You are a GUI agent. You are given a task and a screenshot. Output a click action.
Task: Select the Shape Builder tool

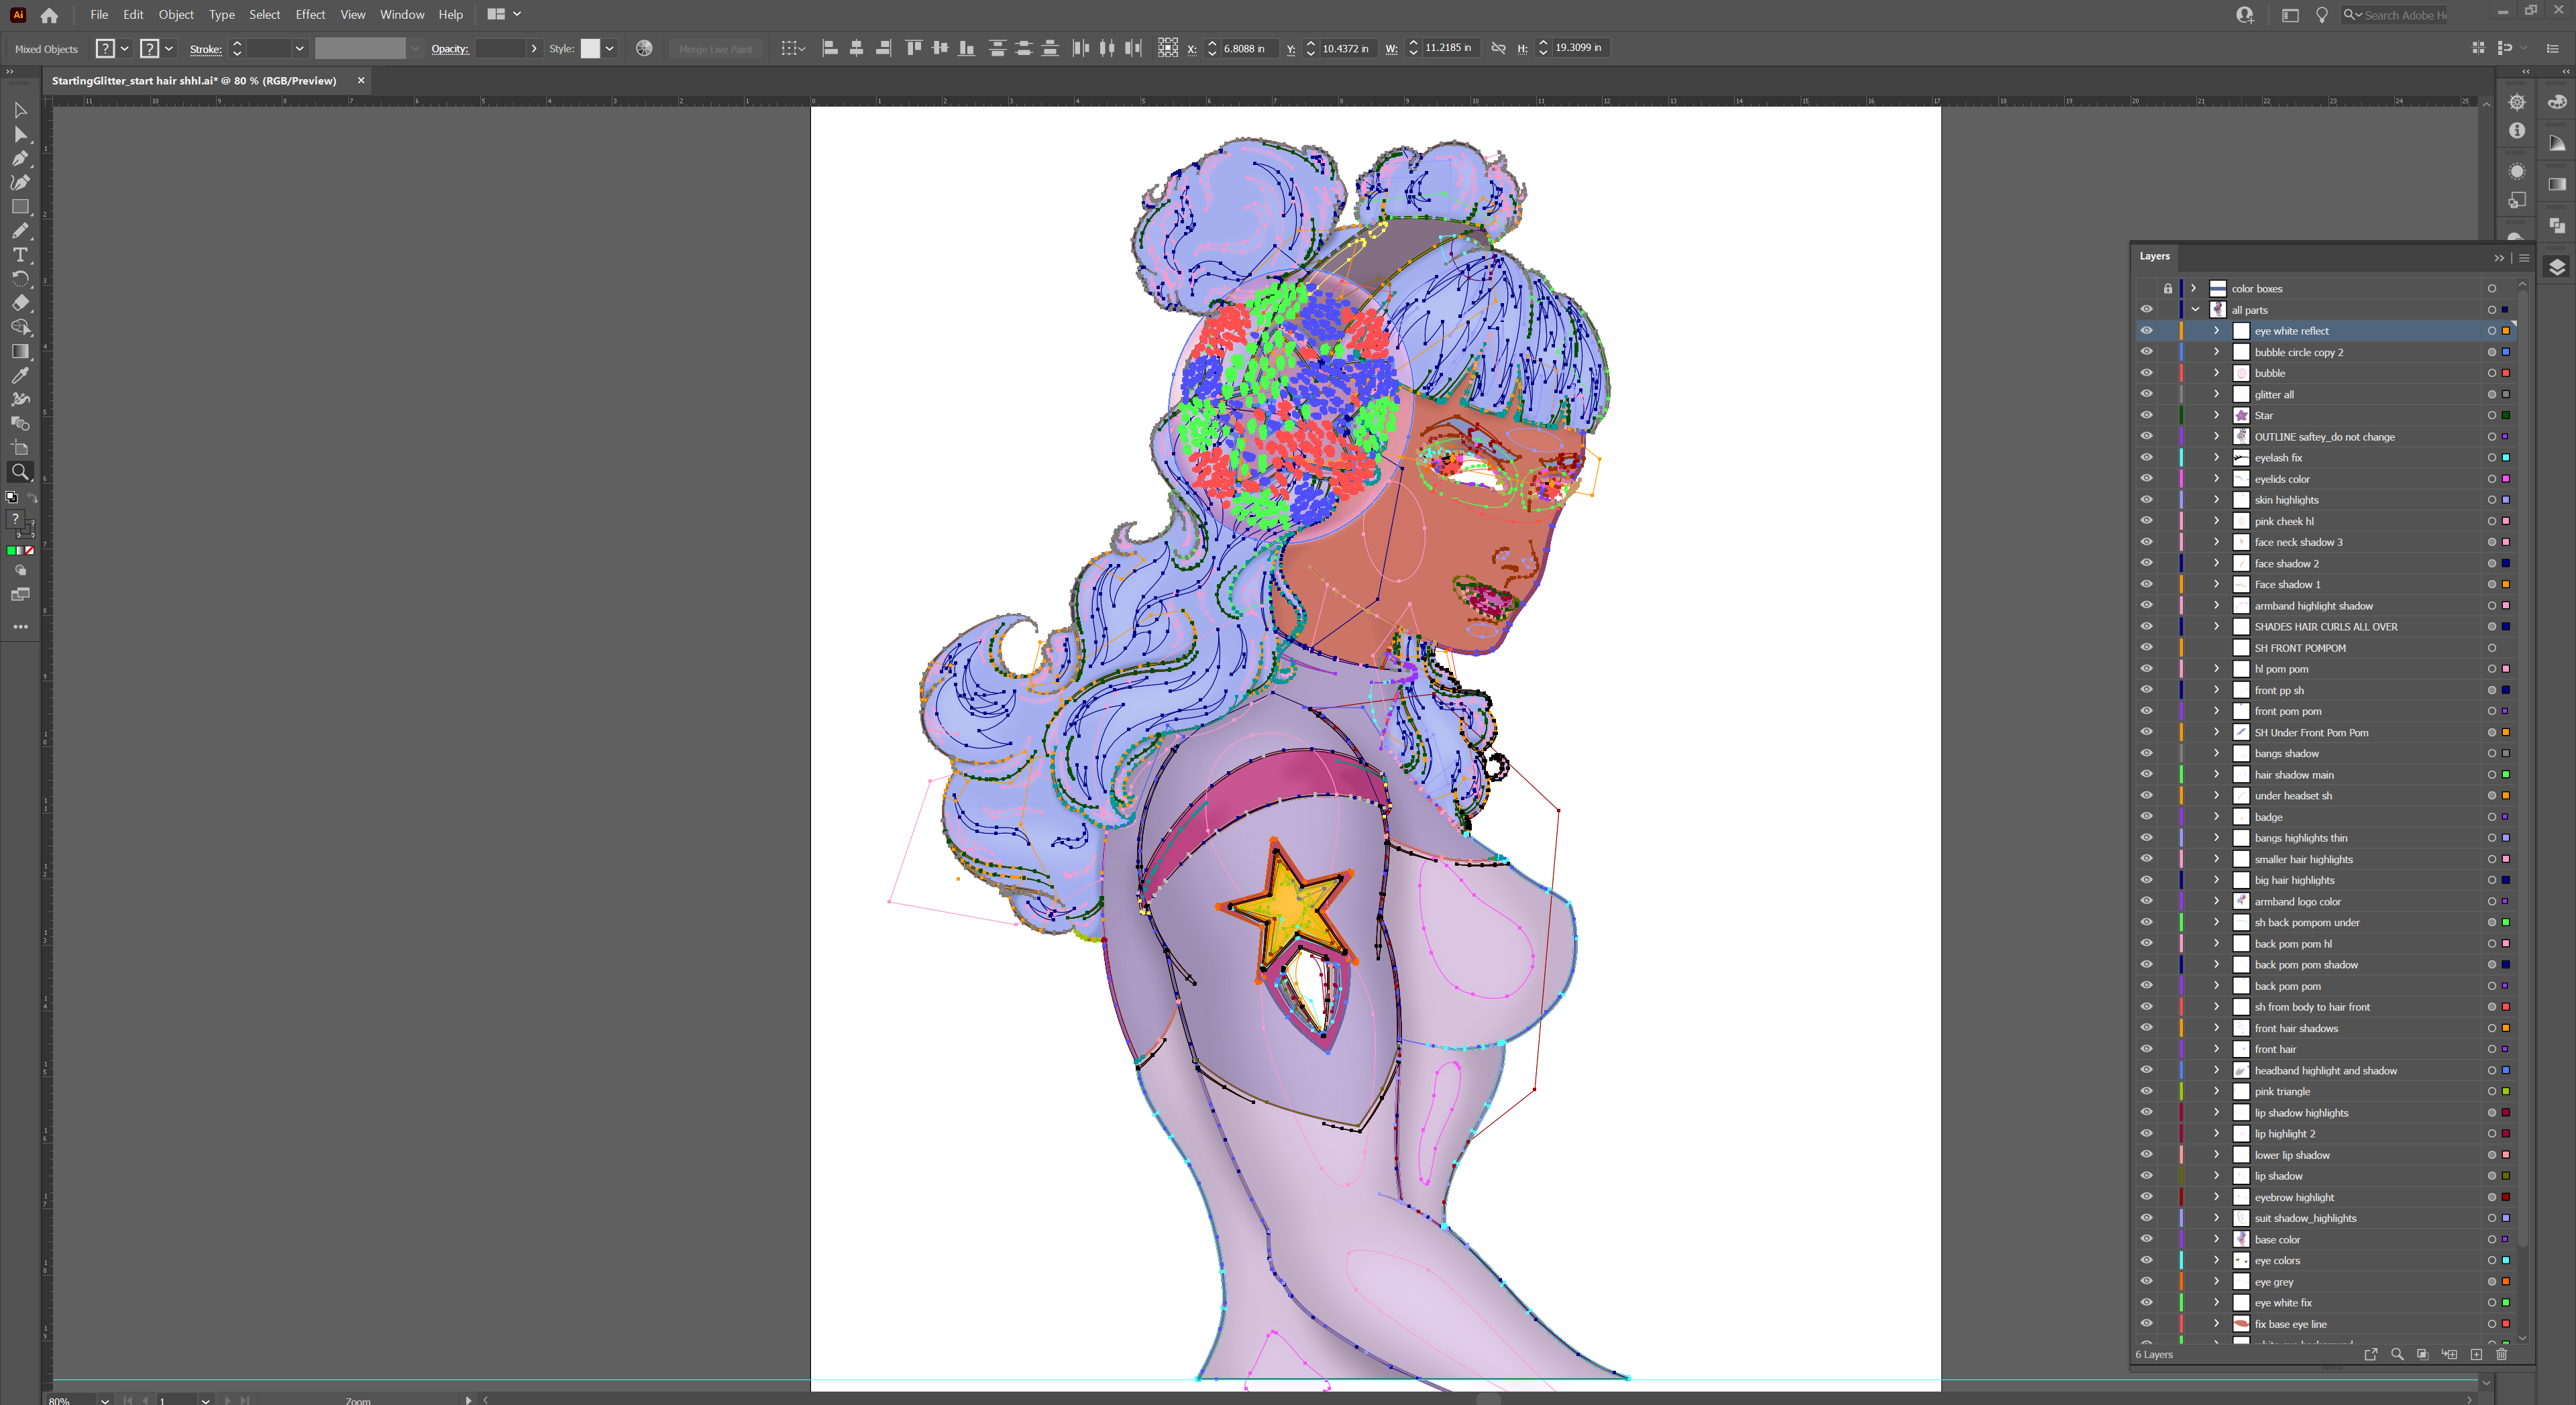tap(20, 327)
